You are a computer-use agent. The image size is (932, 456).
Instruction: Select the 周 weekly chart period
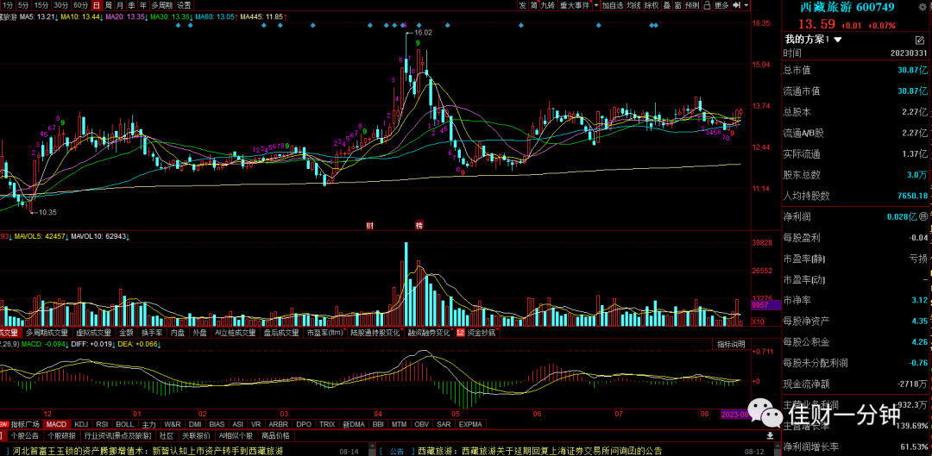(x=109, y=5)
